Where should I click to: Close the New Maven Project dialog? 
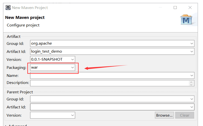coord(190,8)
